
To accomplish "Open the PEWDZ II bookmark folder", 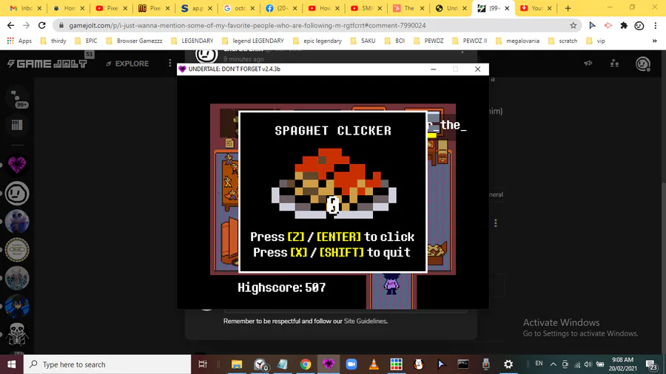I will pos(469,41).
